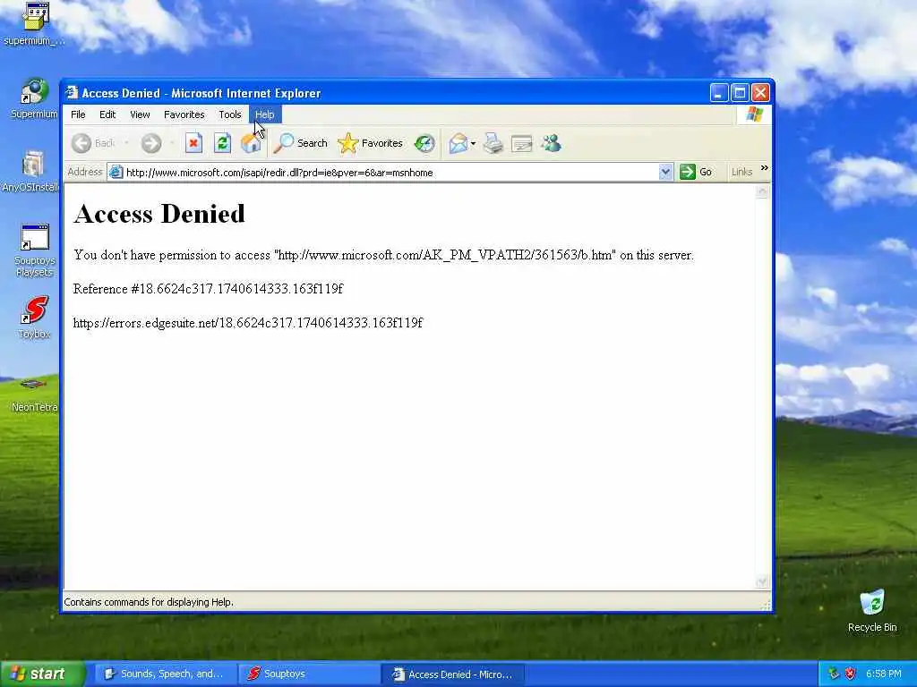
Task: Click inside the address URL field
Action: (x=390, y=173)
